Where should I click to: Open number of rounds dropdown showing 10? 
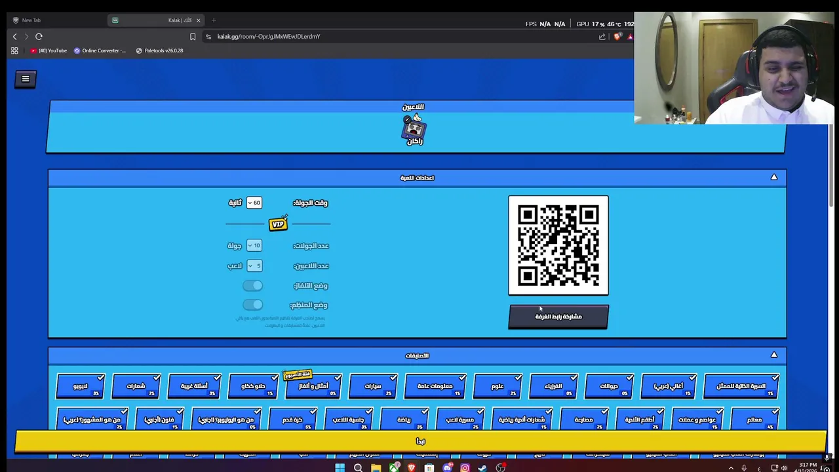[x=254, y=245]
